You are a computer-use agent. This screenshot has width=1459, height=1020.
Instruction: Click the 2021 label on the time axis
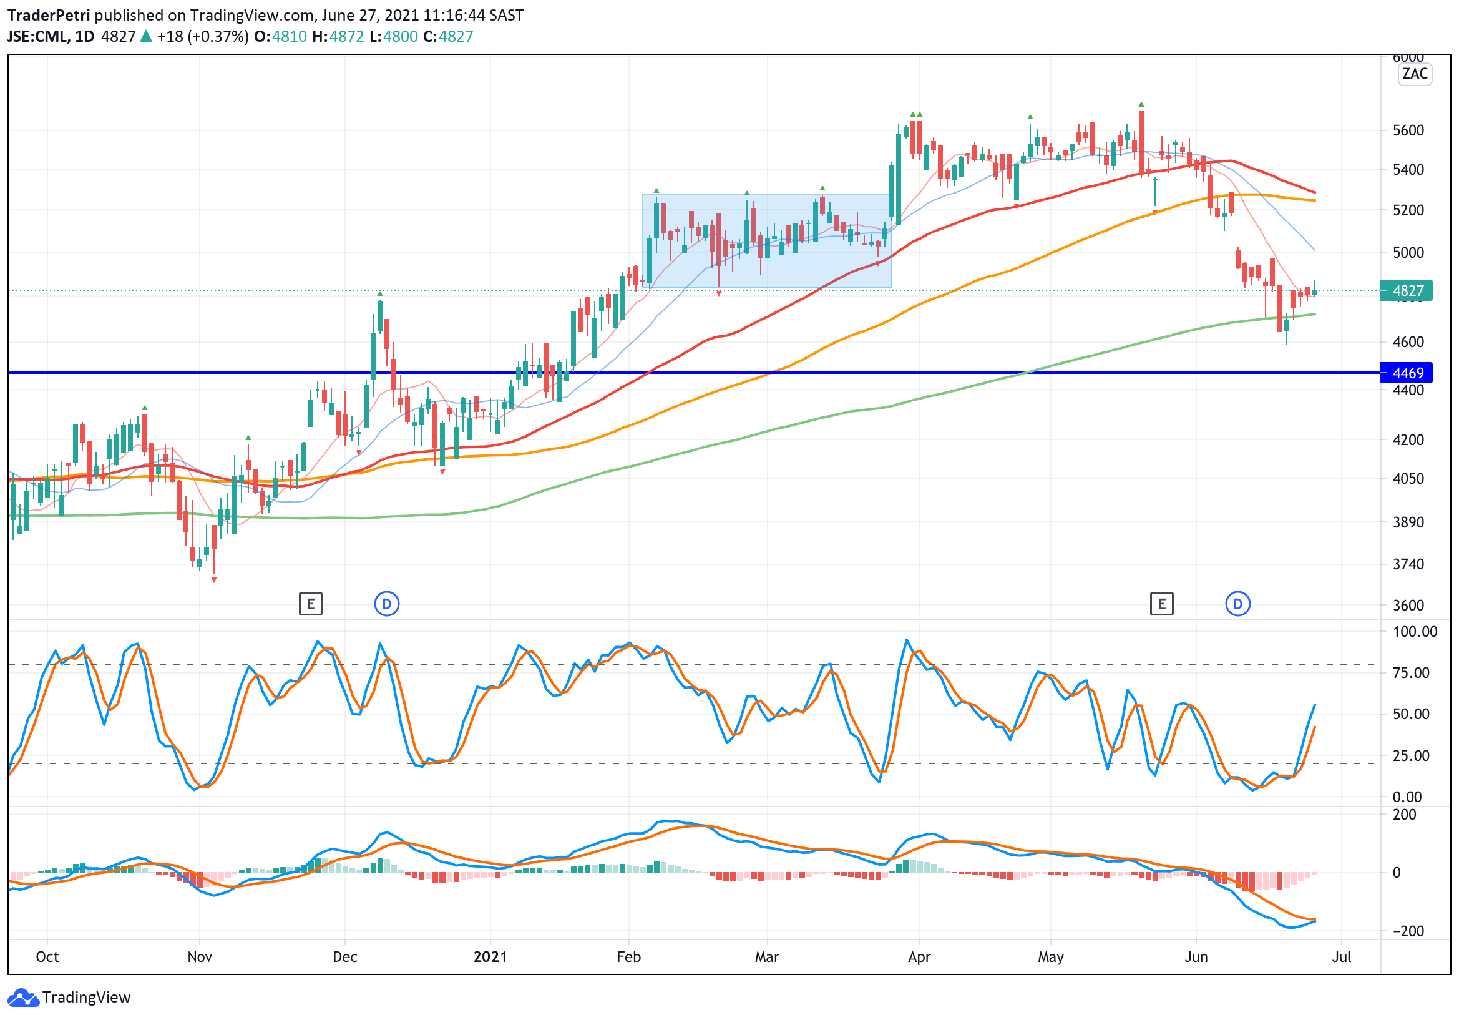point(490,957)
